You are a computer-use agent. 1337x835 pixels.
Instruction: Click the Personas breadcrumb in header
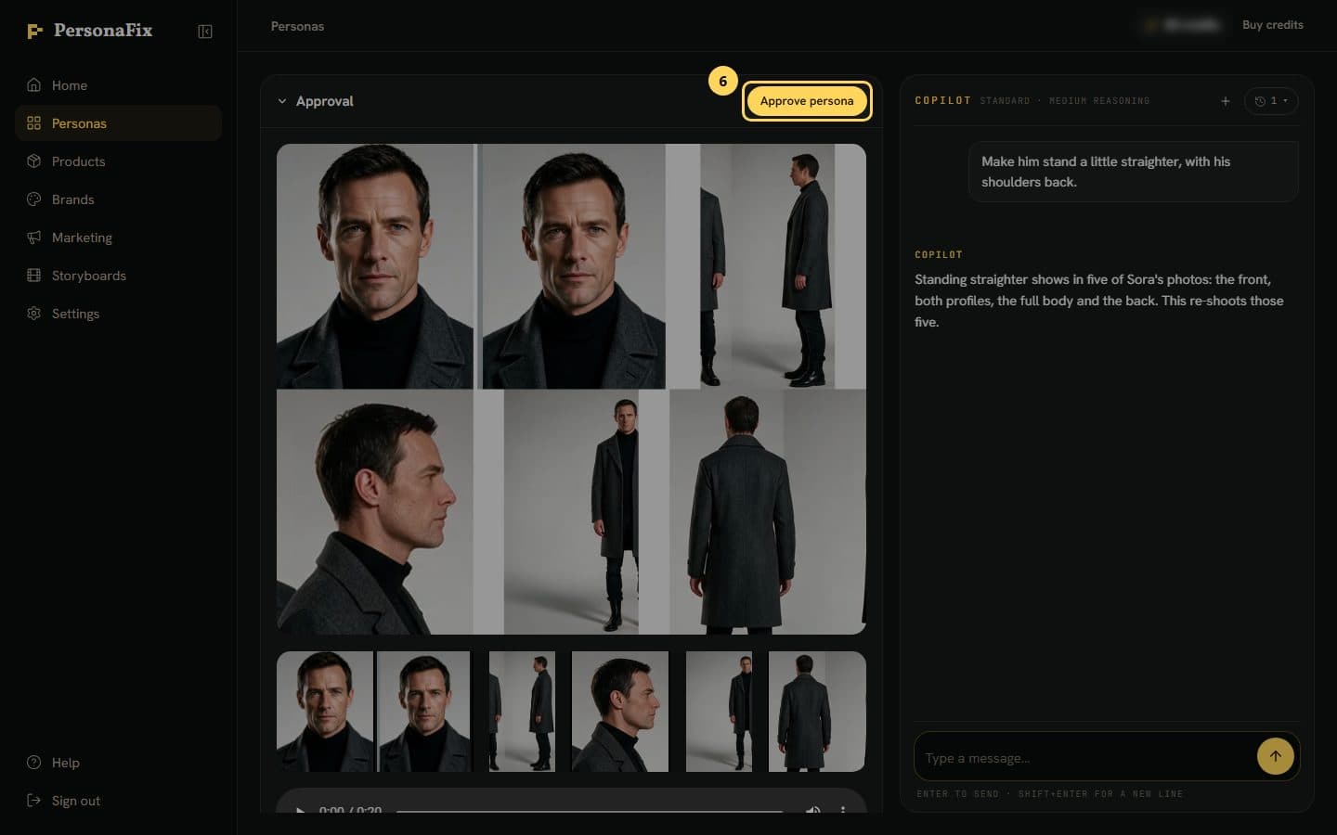tap(297, 26)
